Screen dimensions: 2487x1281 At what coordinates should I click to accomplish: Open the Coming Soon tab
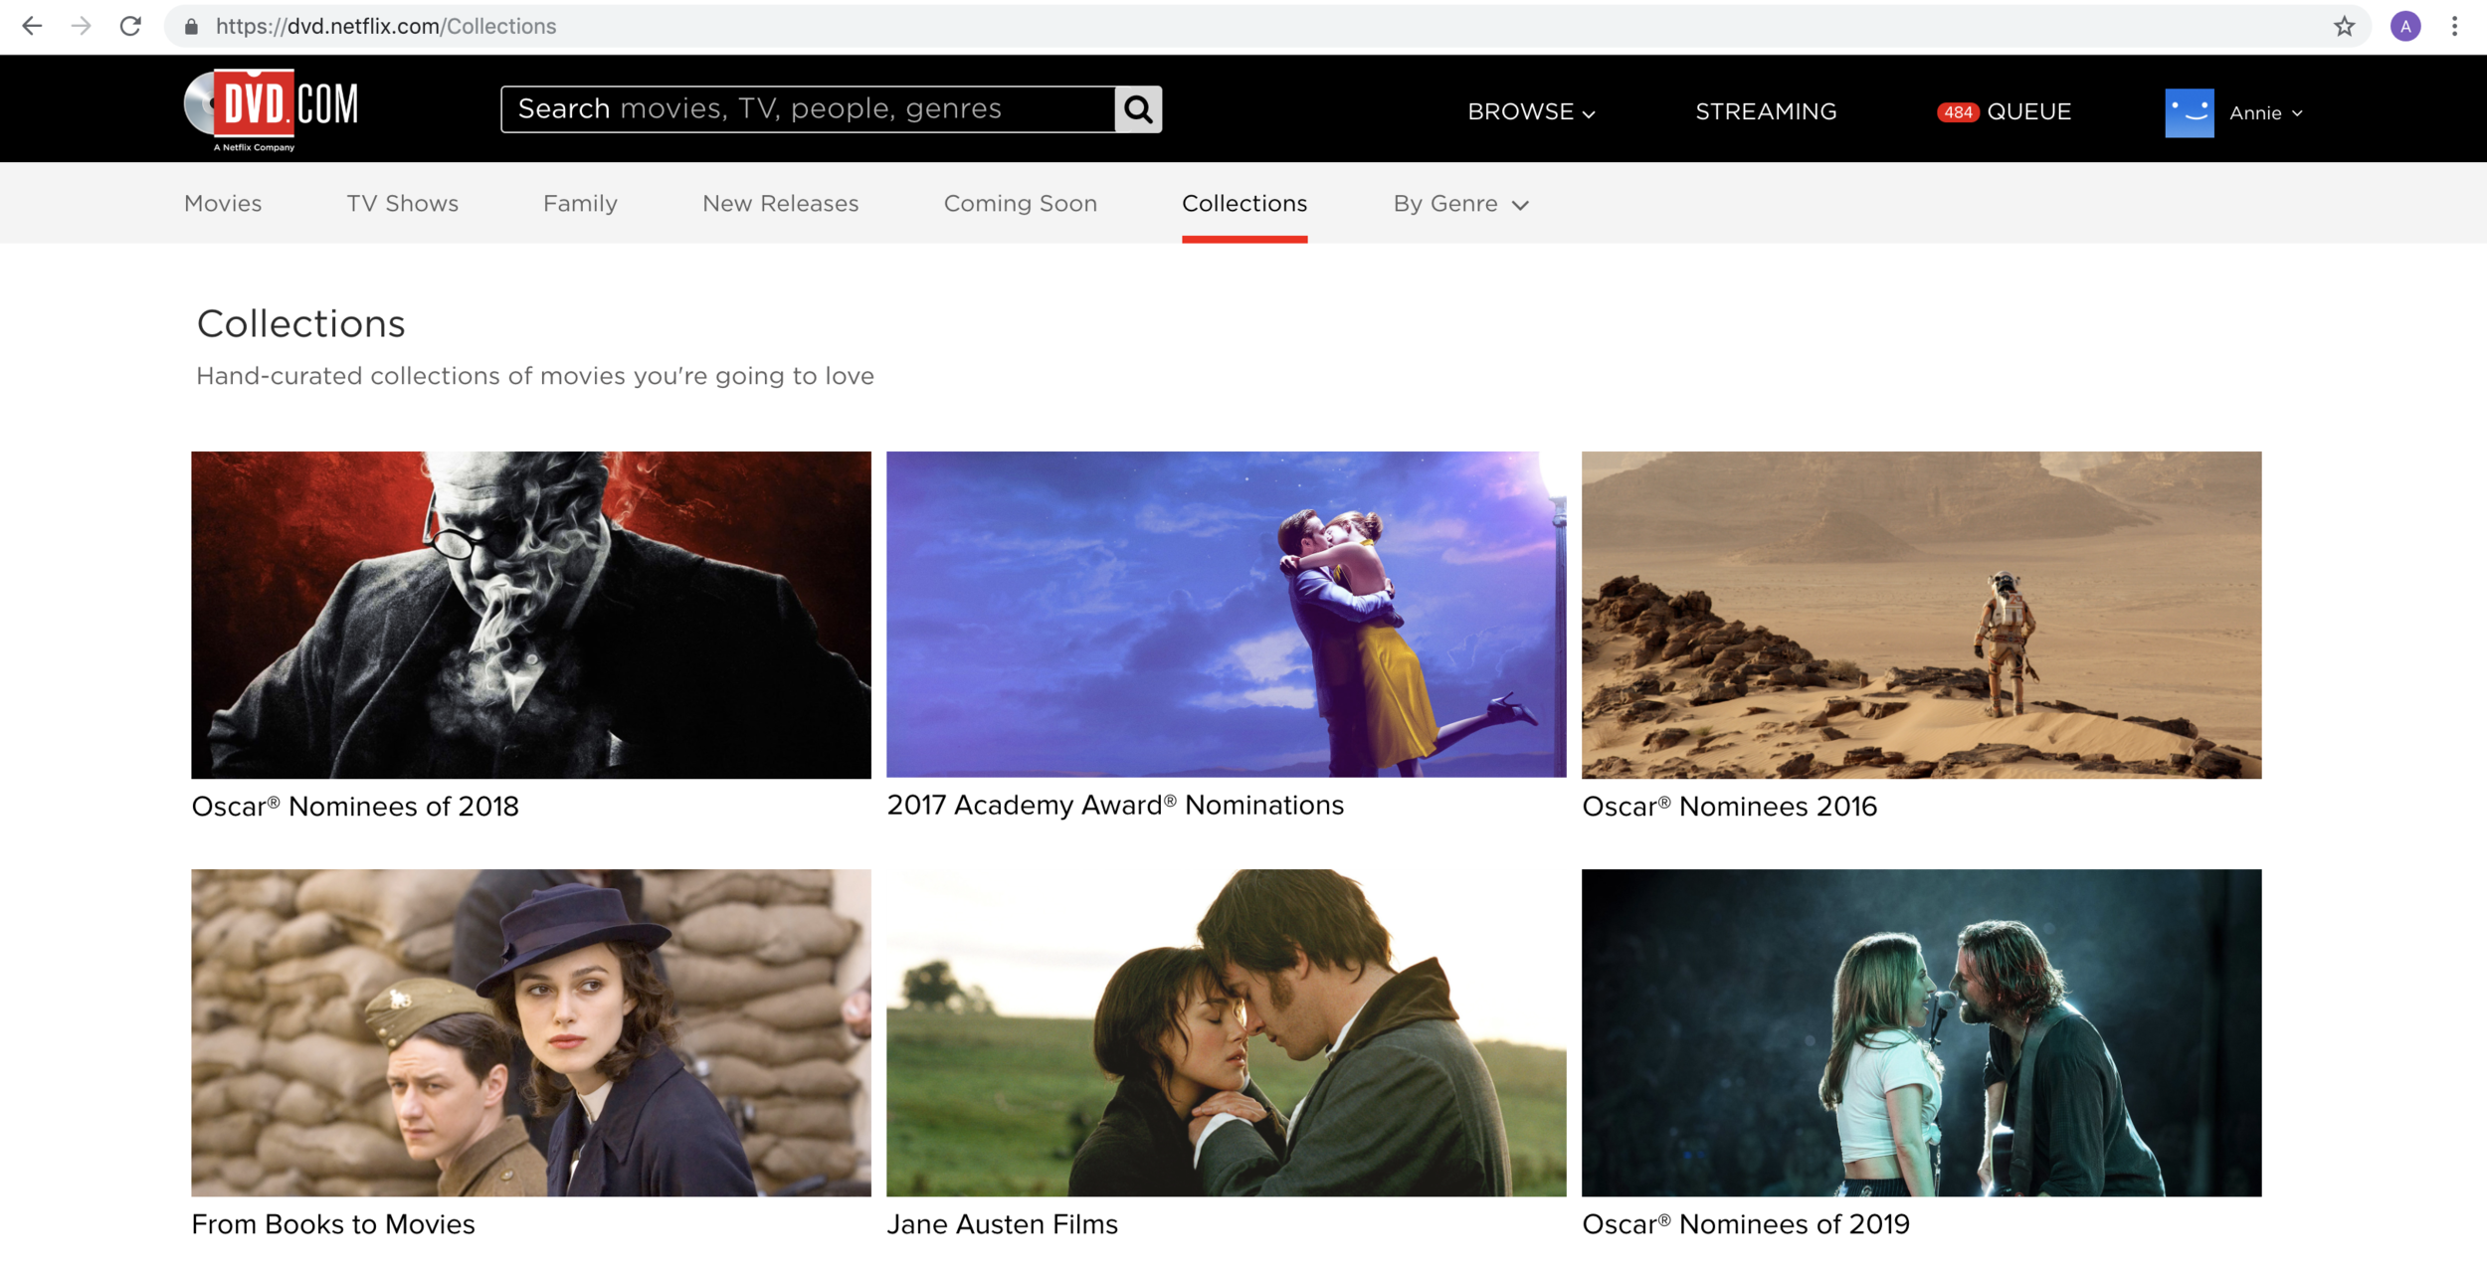[x=1020, y=204]
